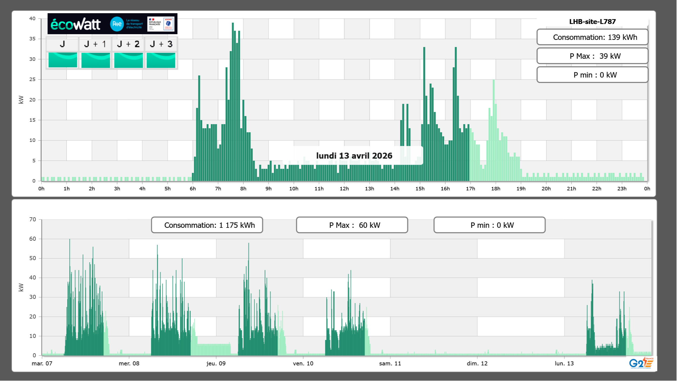Click the green signal icon under J + 3
This screenshot has width=677, height=381.
tap(161, 60)
